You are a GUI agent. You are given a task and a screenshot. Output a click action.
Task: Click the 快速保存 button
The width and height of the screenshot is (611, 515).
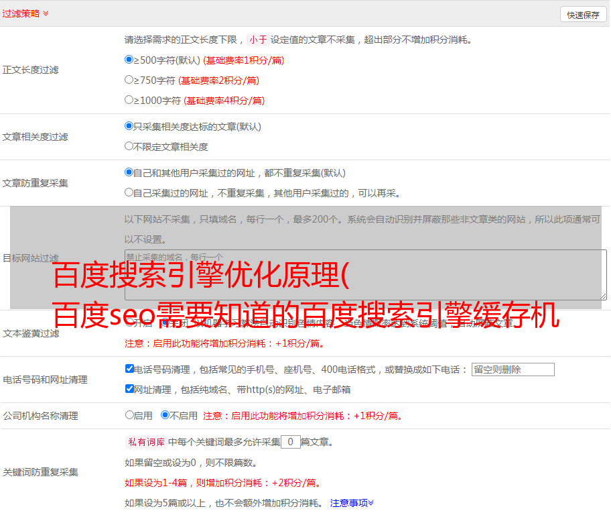tap(583, 15)
